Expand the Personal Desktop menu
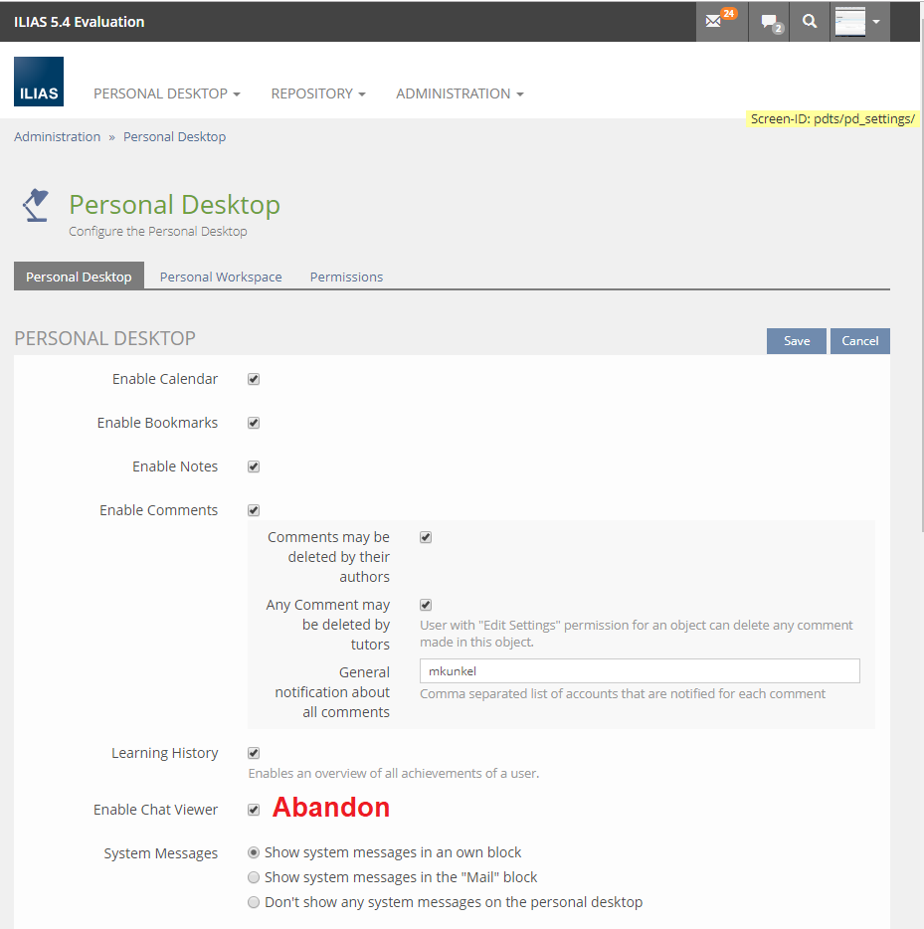The image size is (924, 929). [166, 93]
